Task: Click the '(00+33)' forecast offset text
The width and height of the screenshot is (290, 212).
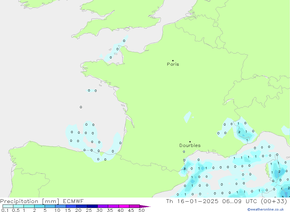Action: click(274, 201)
